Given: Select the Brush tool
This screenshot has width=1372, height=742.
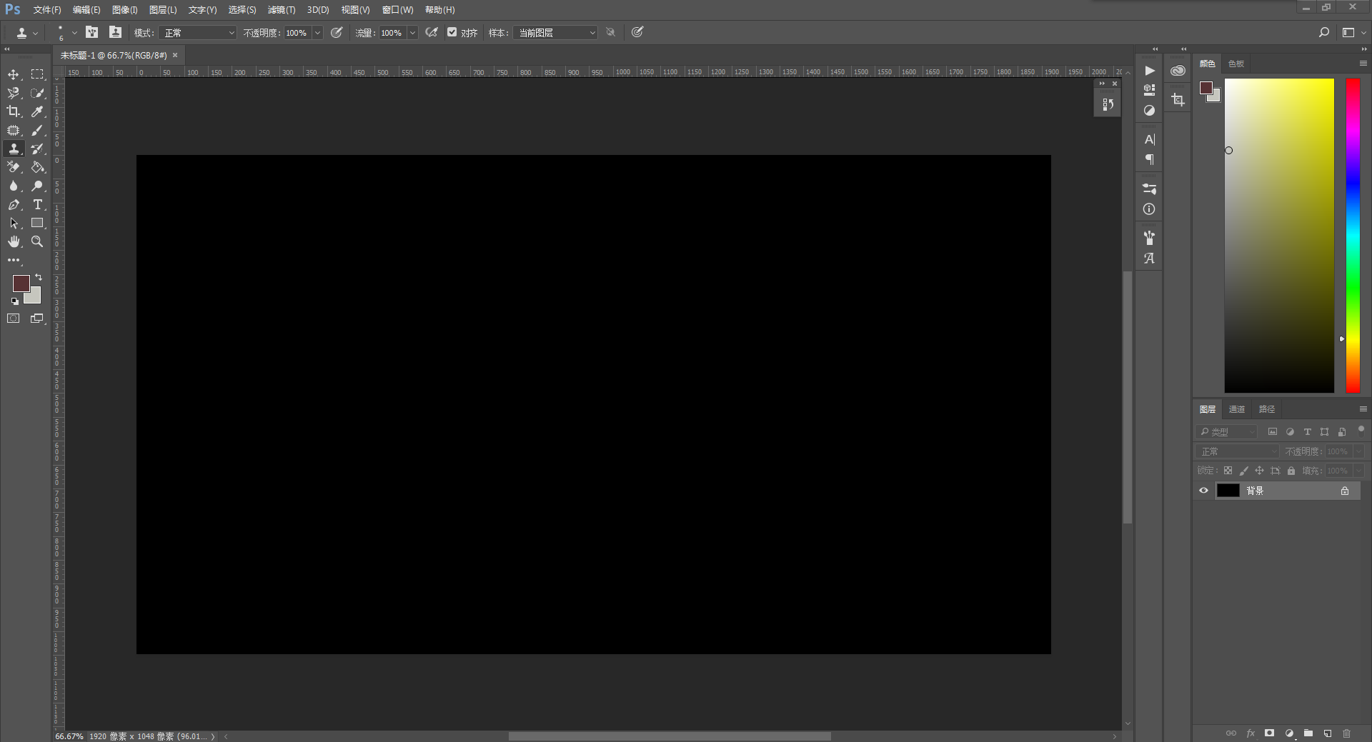Looking at the screenshot, I should pyautogui.click(x=37, y=130).
